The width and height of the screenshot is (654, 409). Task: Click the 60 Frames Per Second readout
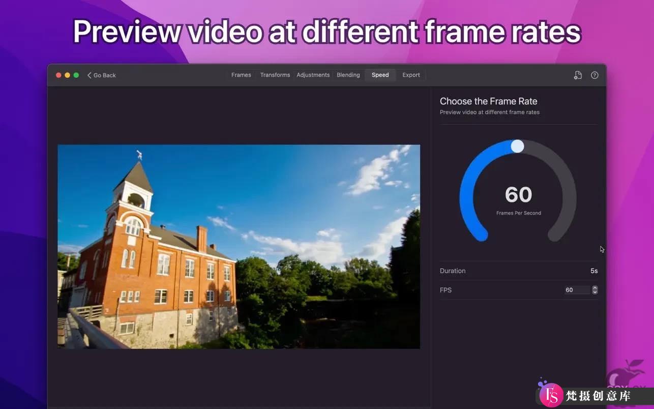[518, 199]
